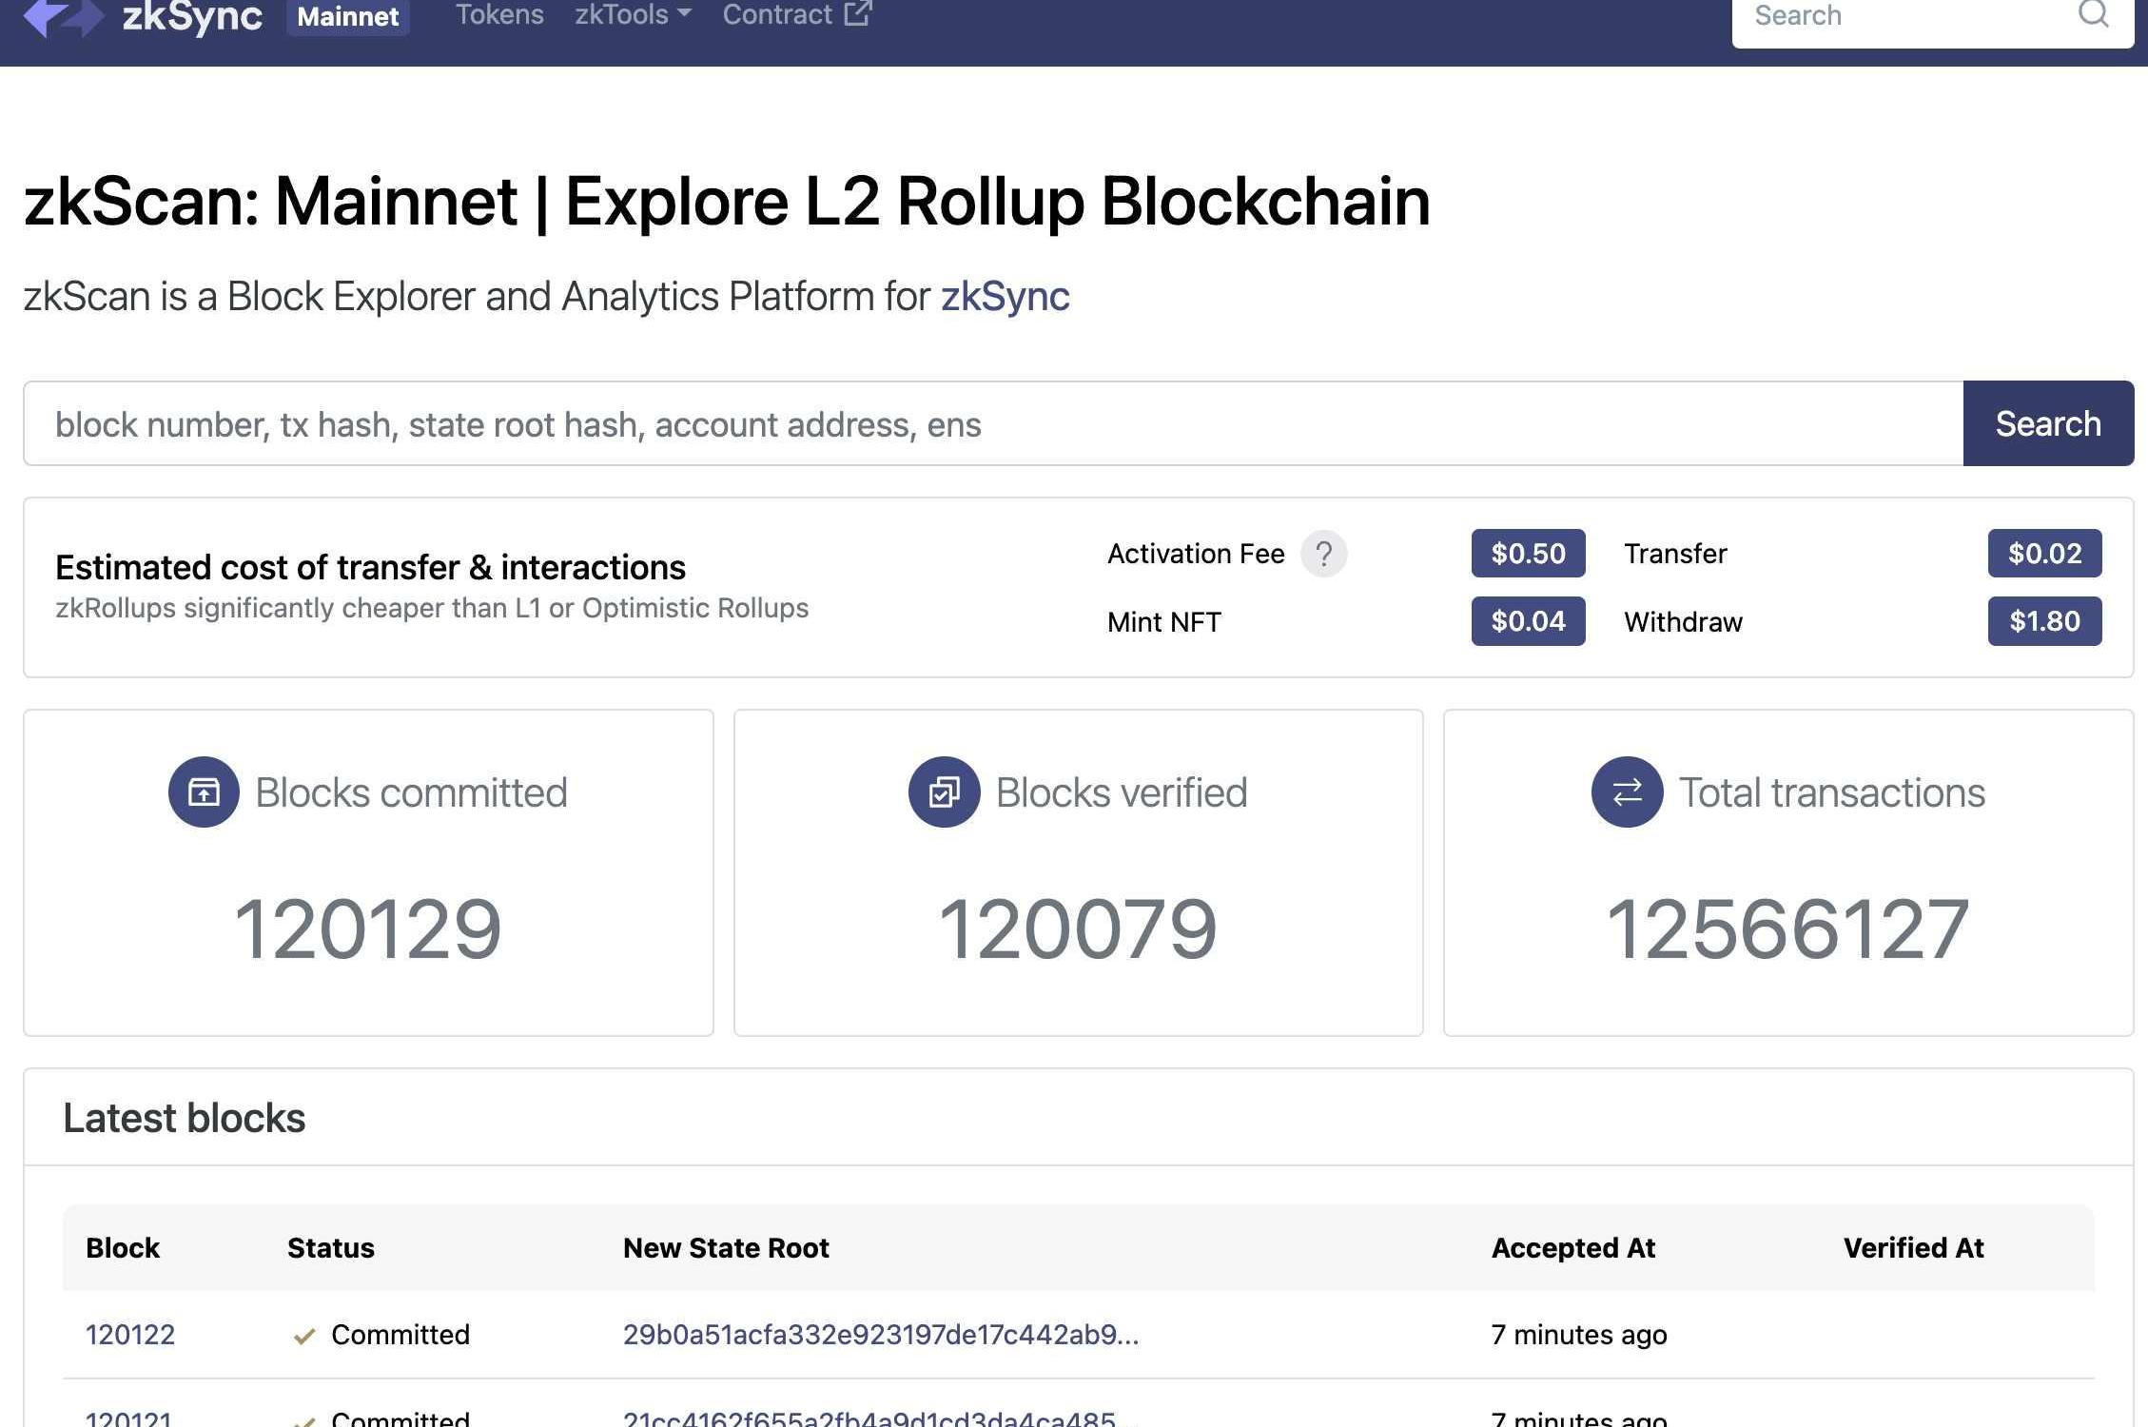Image resolution: width=2148 pixels, height=1427 pixels.
Task: Focus the block number search field
Action: 993,424
